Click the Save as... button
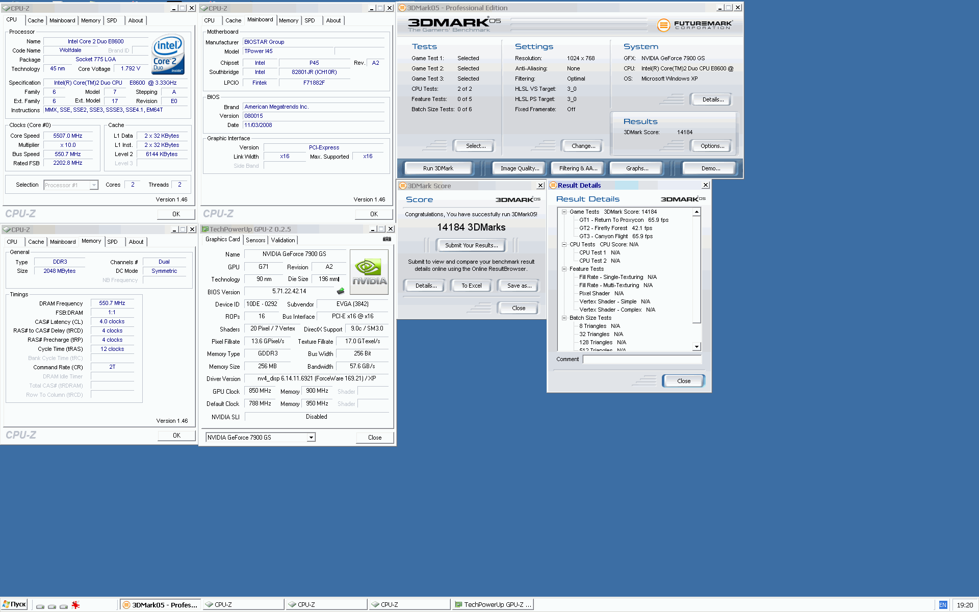The height and width of the screenshot is (612, 979). [x=519, y=286]
